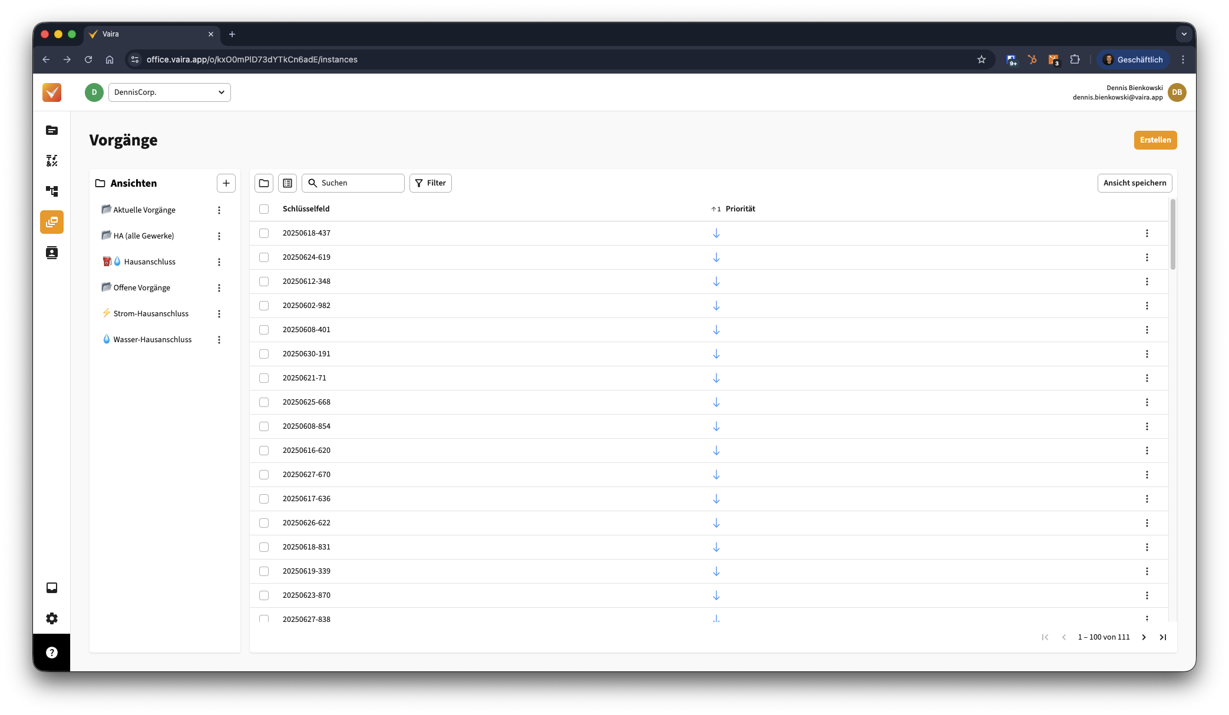Click Ansicht speichern button

(1134, 183)
